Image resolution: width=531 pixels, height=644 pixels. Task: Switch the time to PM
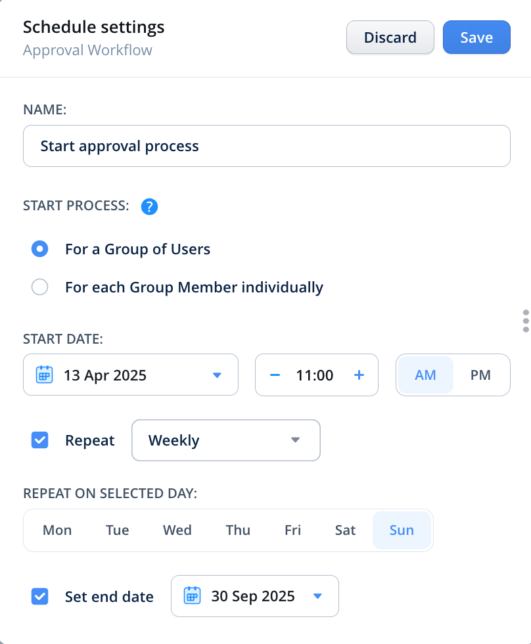[480, 375]
